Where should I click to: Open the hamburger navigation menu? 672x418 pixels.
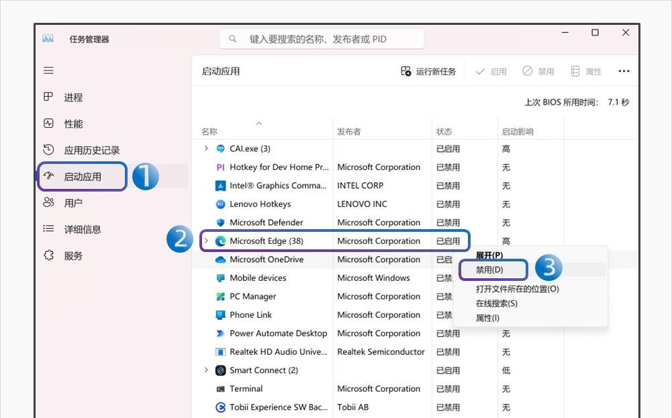click(x=48, y=71)
